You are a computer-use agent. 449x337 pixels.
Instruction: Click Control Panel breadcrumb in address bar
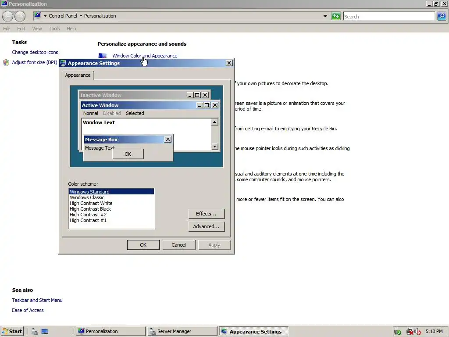pyautogui.click(x=63, y=16)
